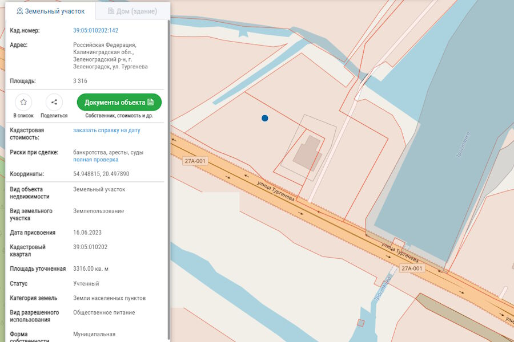Screen dimensions: 514x342
Task: Click the share icon above Поделиться
Action: [54, 102]
